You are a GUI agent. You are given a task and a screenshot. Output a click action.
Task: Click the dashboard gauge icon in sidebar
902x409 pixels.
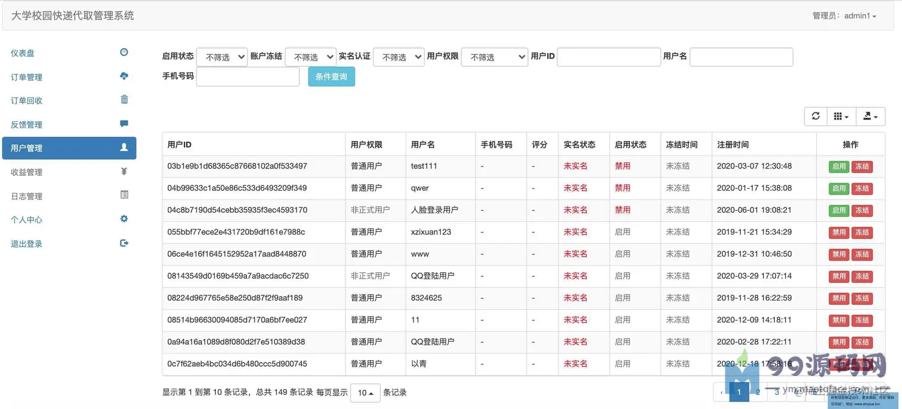[124, 52]
